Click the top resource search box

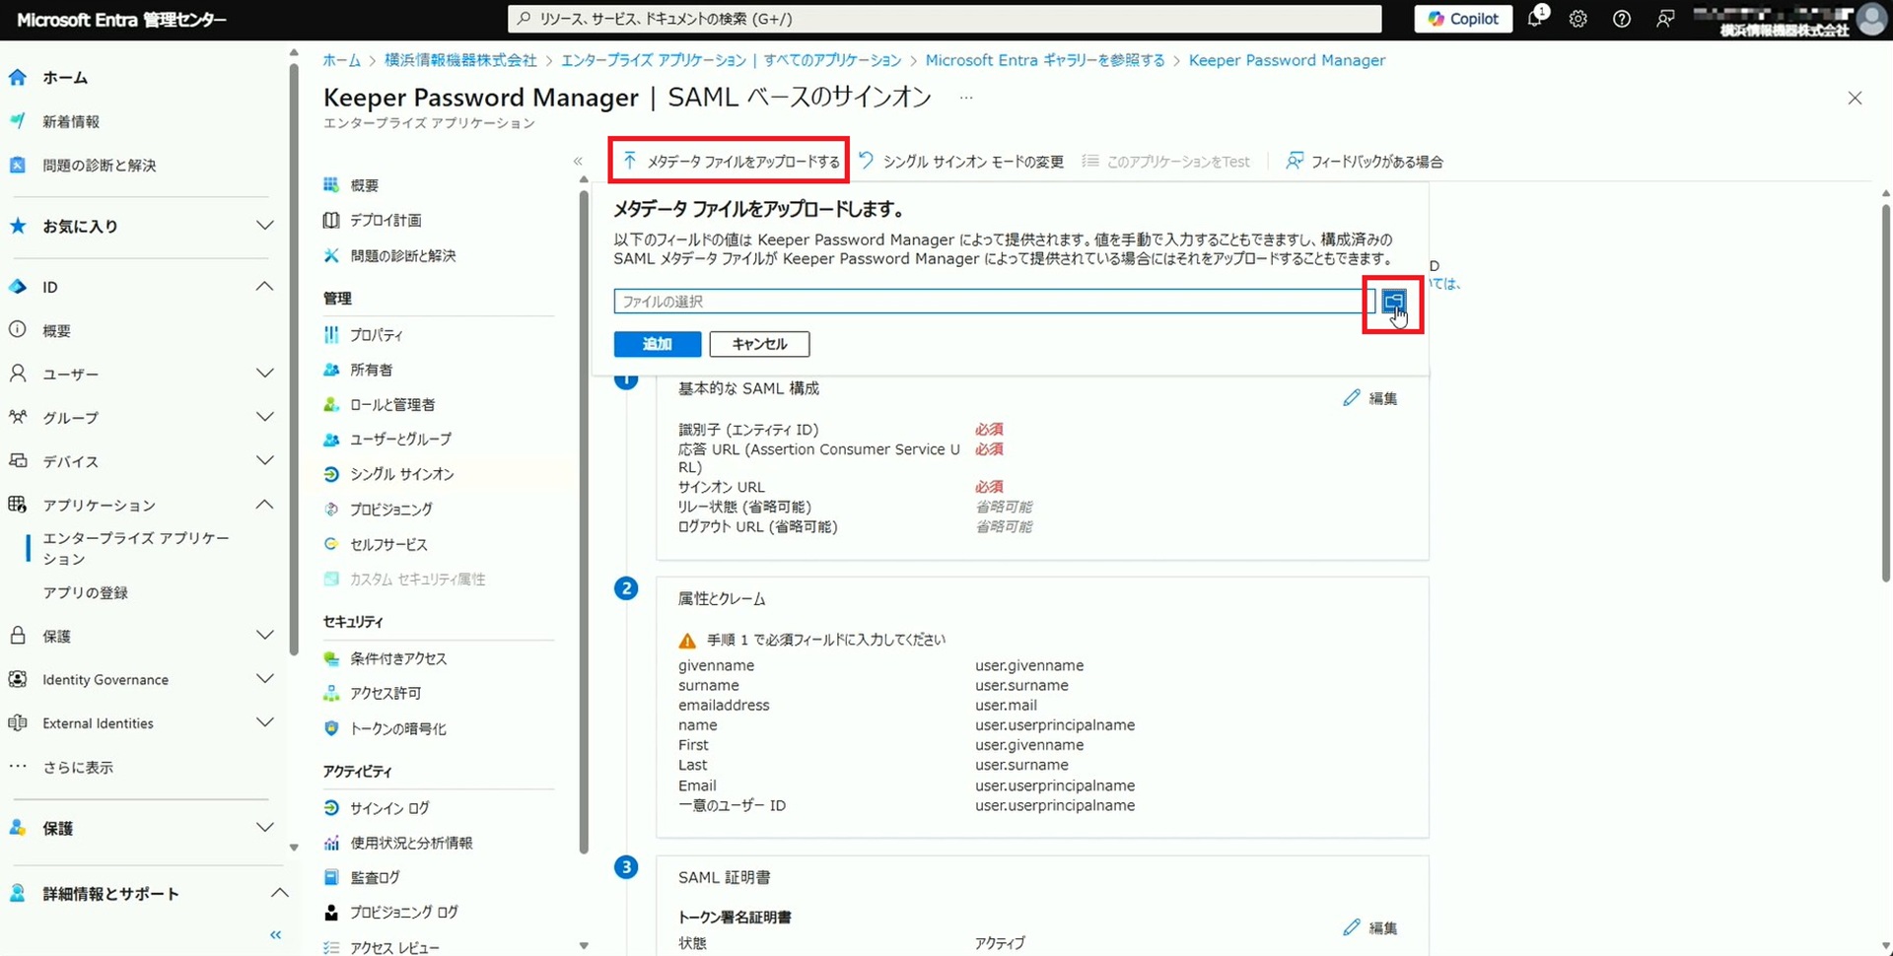pos(944,19)
